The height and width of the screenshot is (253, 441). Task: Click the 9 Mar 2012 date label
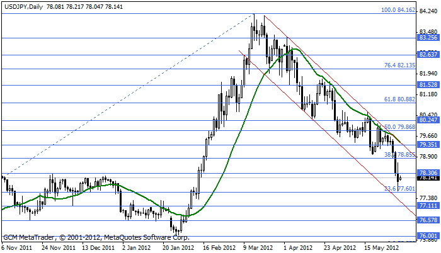point(258,248)
